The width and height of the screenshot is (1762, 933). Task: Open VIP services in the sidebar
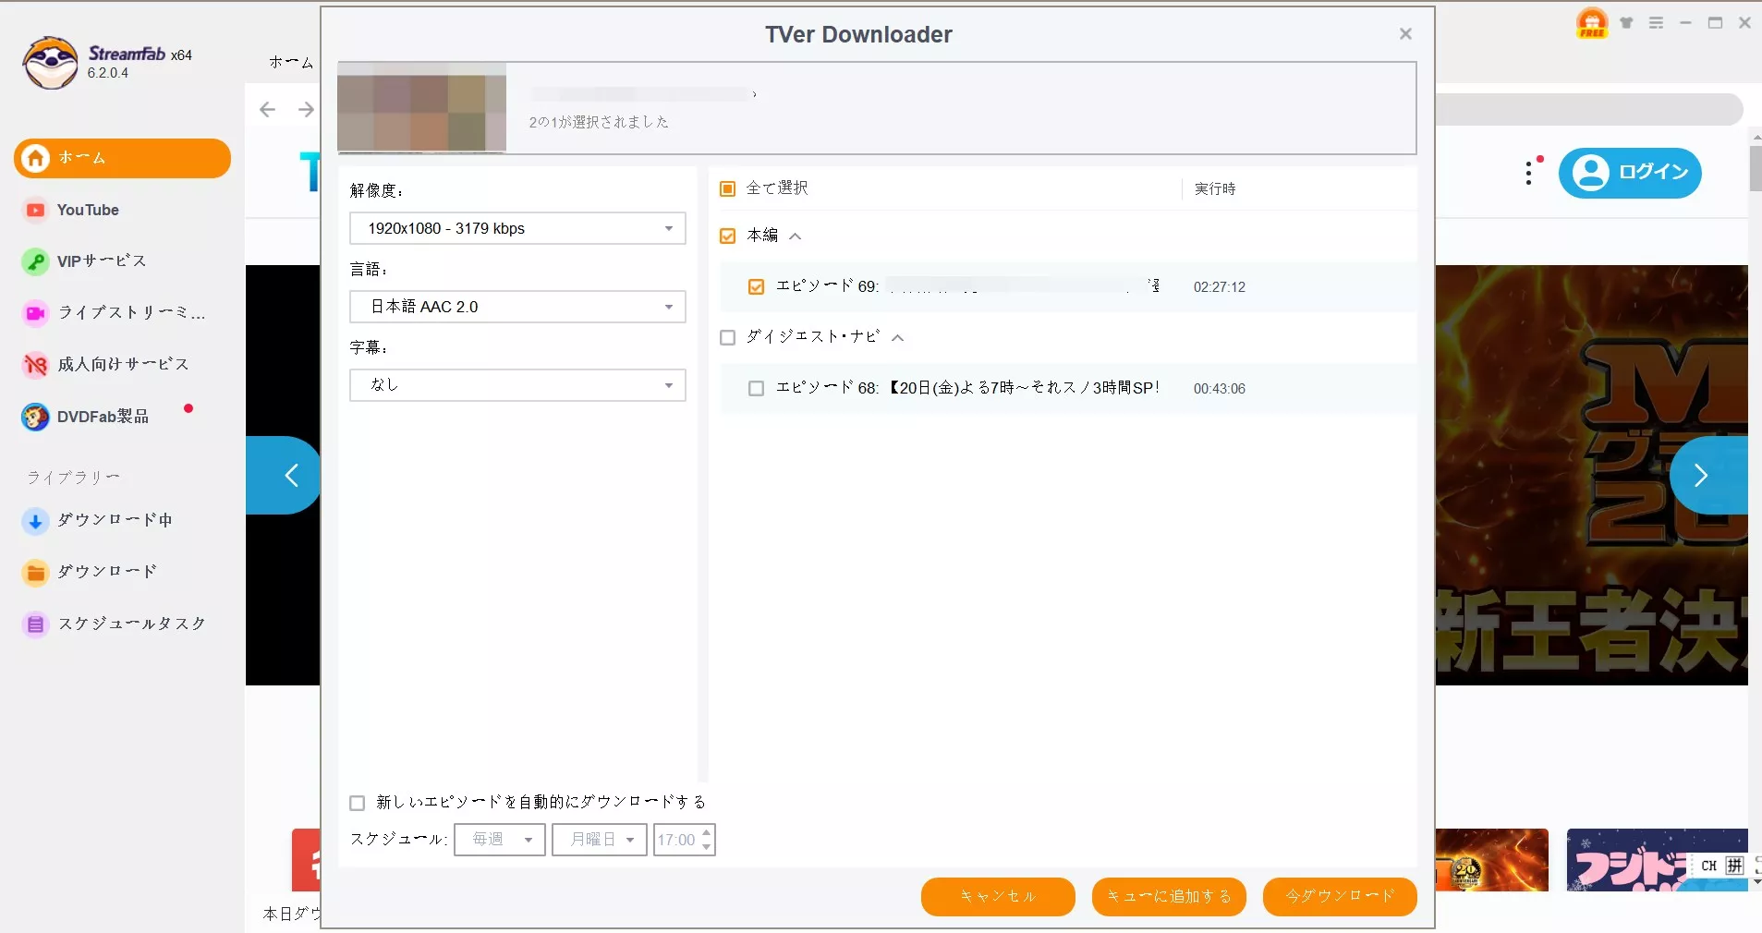pyautogui.click(x=84, y=261)
